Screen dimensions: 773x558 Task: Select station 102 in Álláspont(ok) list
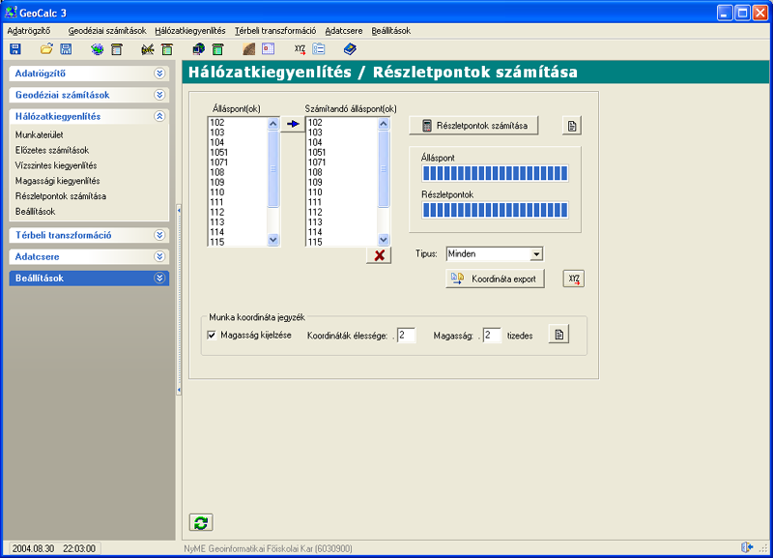238,123
